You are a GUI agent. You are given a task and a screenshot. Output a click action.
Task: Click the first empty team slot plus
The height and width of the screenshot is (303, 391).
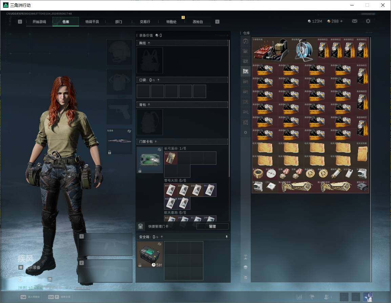(x=344, y=297)
